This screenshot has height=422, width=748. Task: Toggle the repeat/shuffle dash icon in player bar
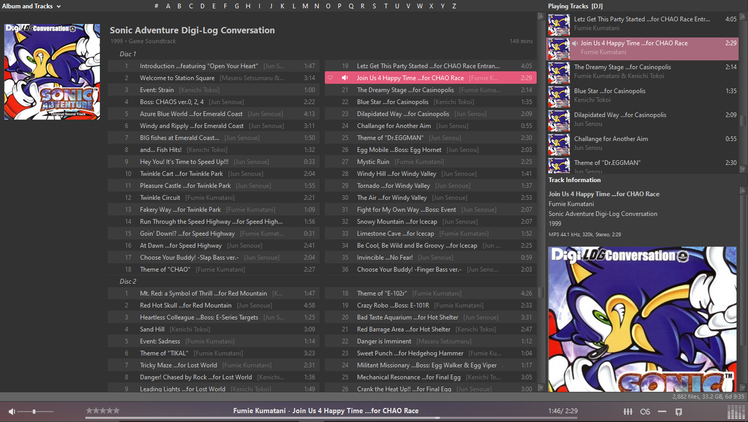coord(662,412)
